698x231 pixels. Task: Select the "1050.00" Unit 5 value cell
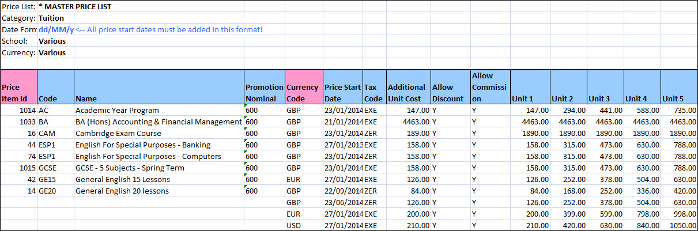coord(679,225)
